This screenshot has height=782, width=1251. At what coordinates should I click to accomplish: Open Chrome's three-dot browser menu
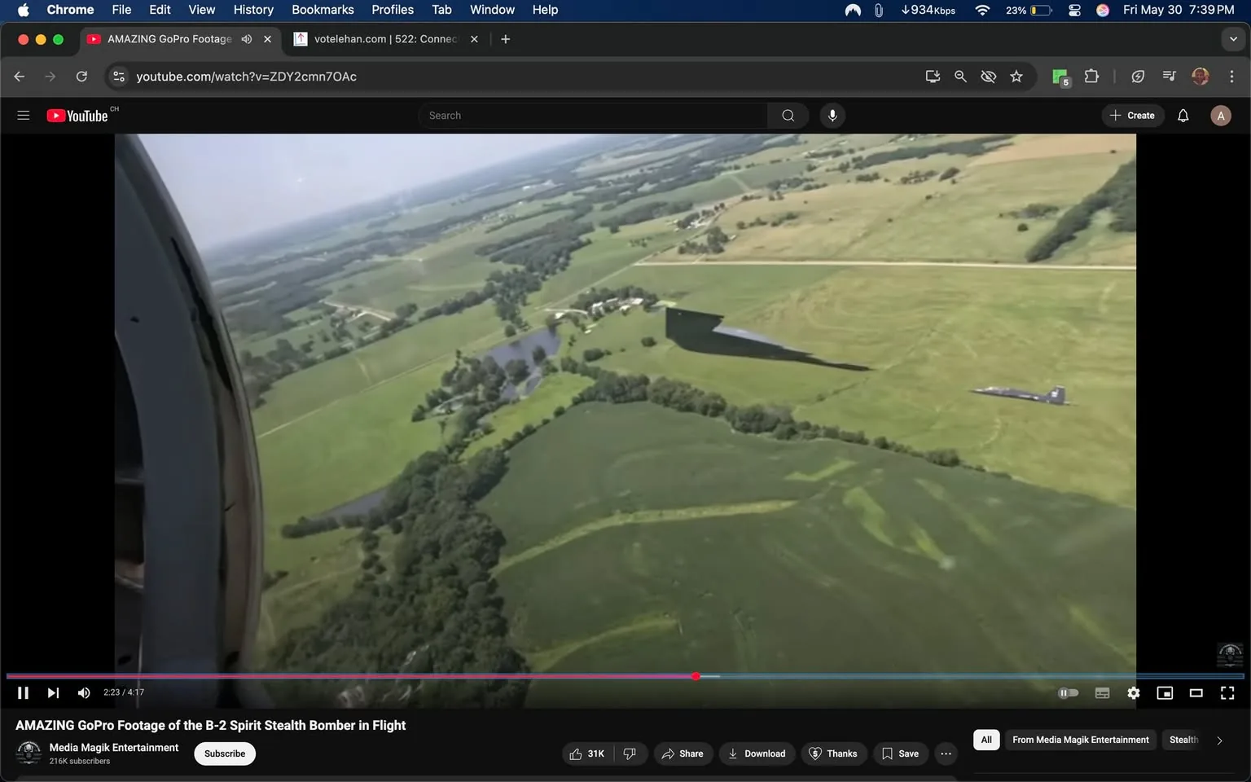coord(1232,76)
